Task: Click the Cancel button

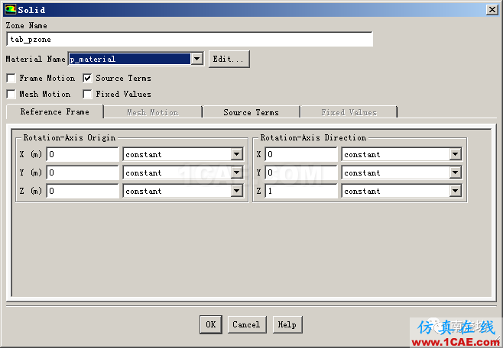Action: [x=247, y=324]
